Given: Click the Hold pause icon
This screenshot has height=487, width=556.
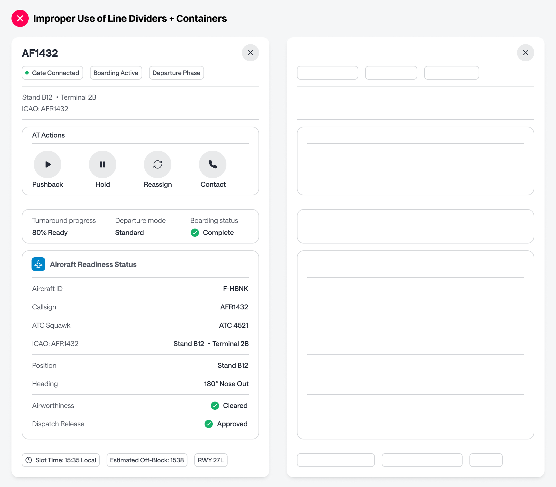Looking at the screenshot, I should pyautogui.click(x=103, y=164).
